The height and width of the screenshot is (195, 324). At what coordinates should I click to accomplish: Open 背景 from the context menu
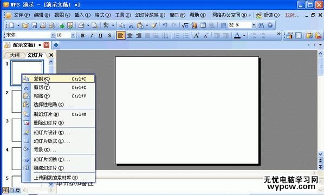(59, 149)
